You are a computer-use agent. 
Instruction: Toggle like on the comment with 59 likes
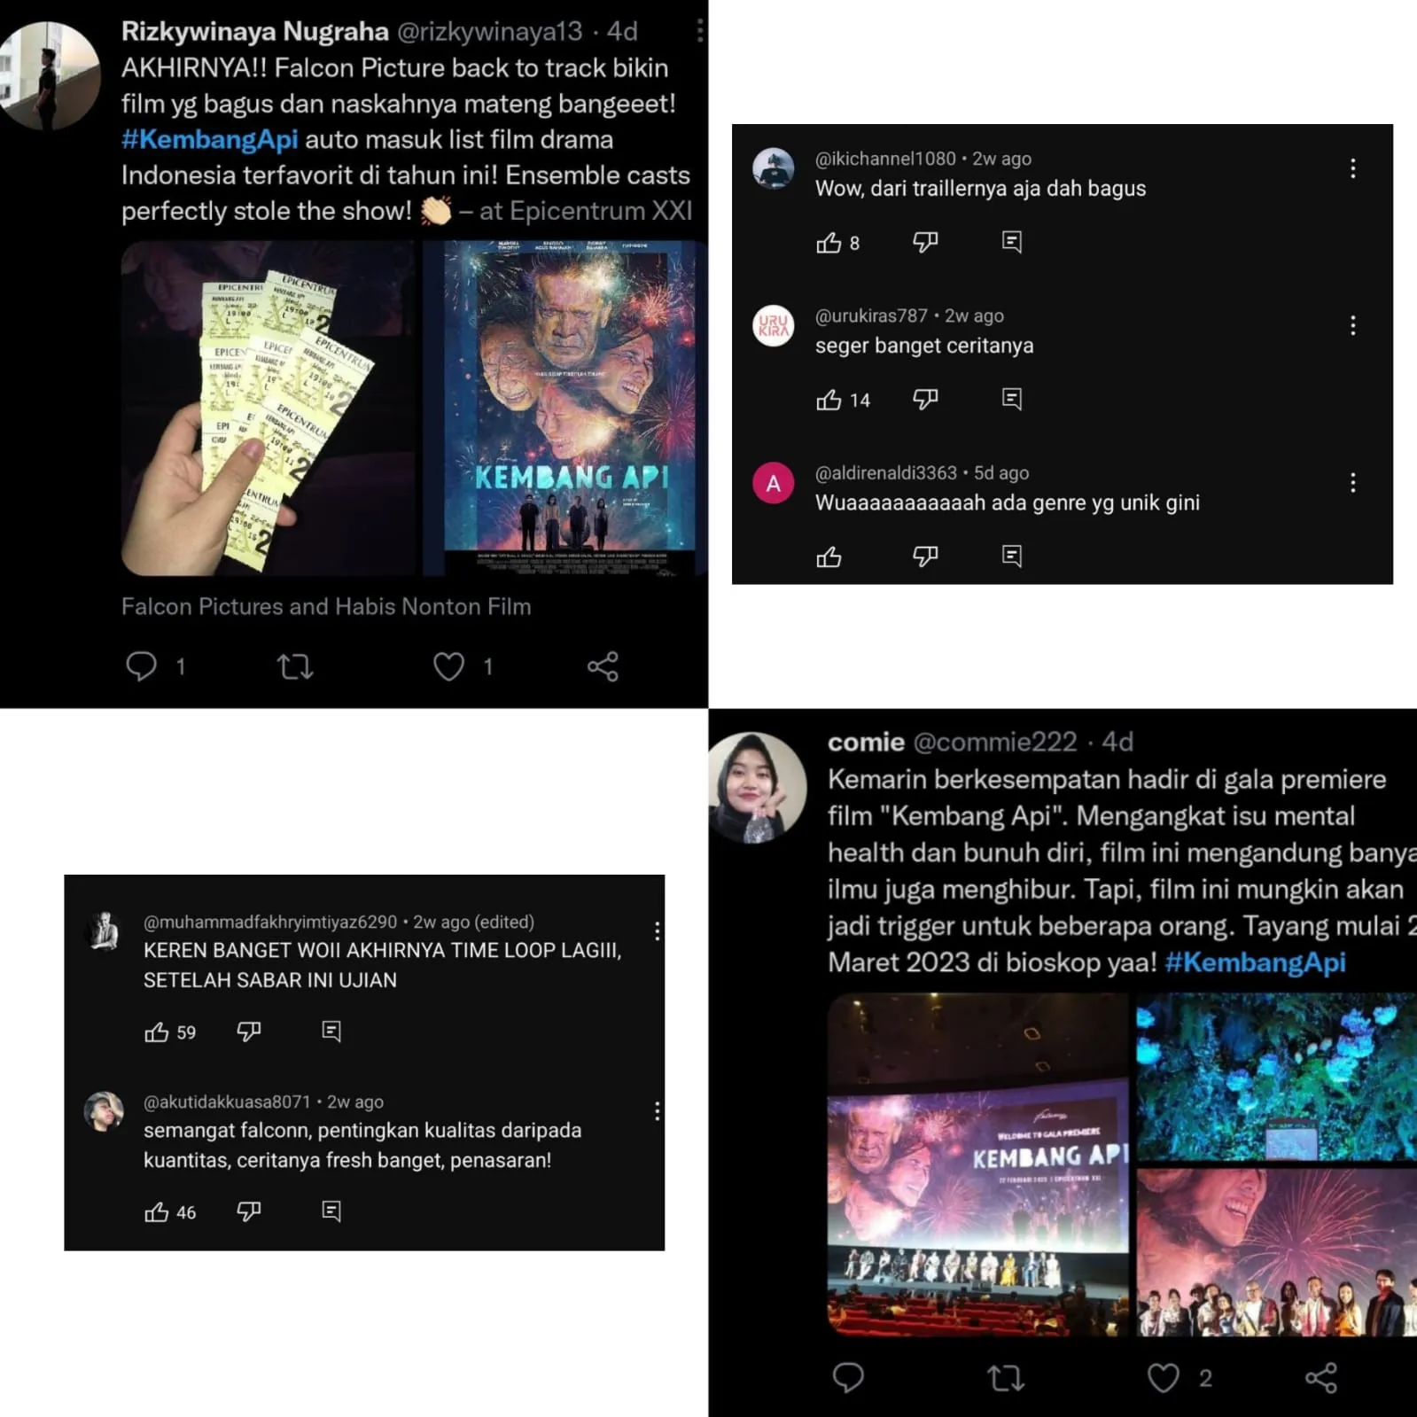tap(157, 1032)
